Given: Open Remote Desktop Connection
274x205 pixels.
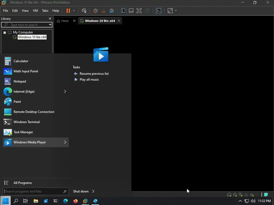Looking at the screenshot, I should coord(36,112).
